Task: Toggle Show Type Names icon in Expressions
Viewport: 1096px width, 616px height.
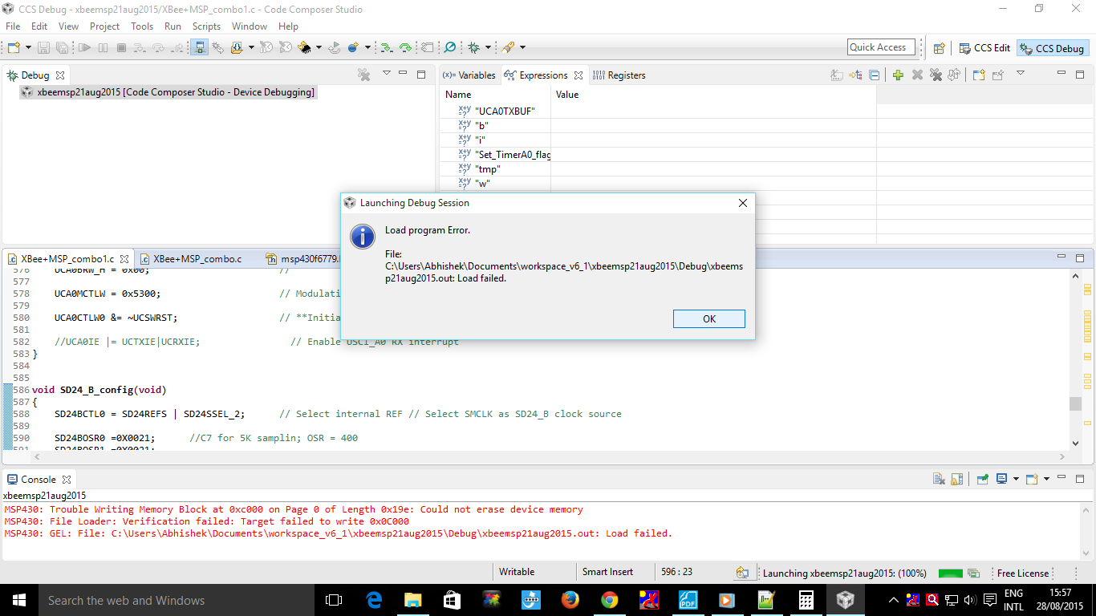Action: [x=837, y=75]
